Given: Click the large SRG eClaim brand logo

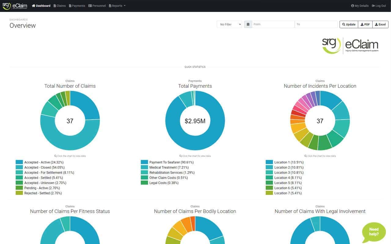Looking at the screenshot, I should tap(350, 46).
